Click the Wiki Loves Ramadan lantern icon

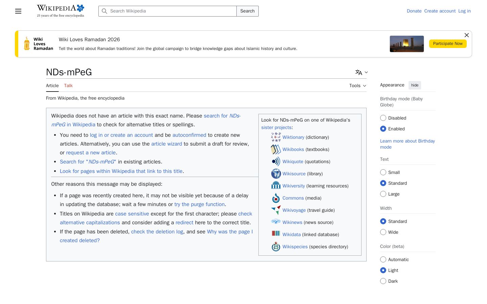click(x=27, y=44)
